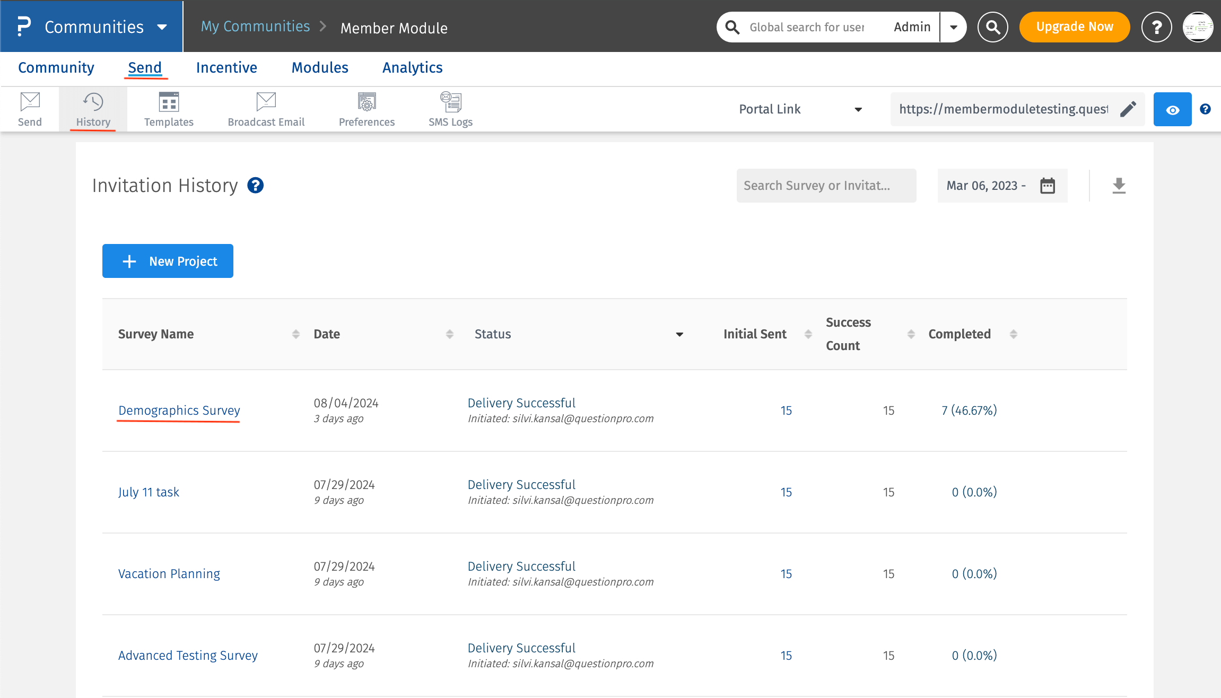The width and height of the screenshot is (1221, 698).
Task: Click the Invitation History help icon
Action: (255, 186)
